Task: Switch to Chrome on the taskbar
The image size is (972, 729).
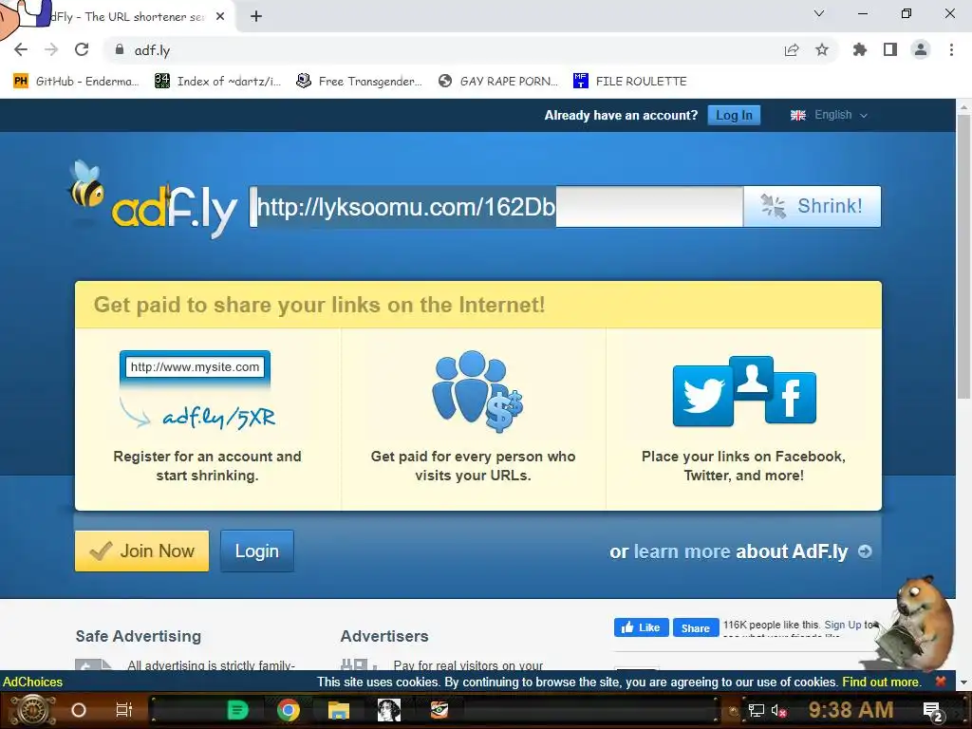Action: tap(289, 710)
